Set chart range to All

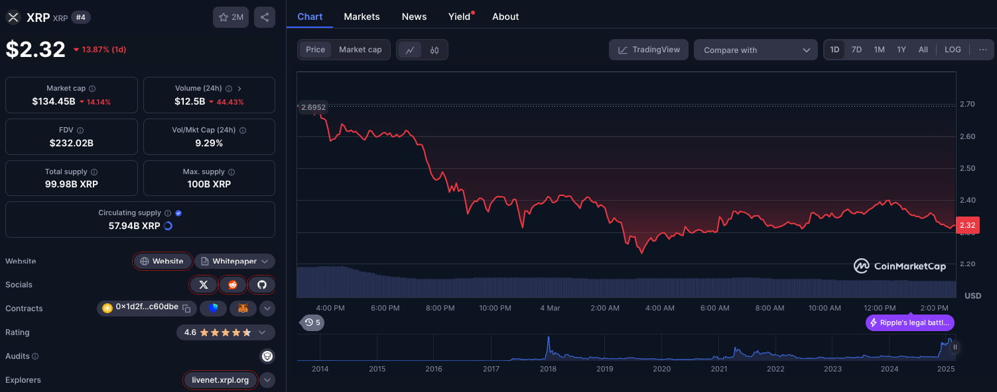click(923, 50)
